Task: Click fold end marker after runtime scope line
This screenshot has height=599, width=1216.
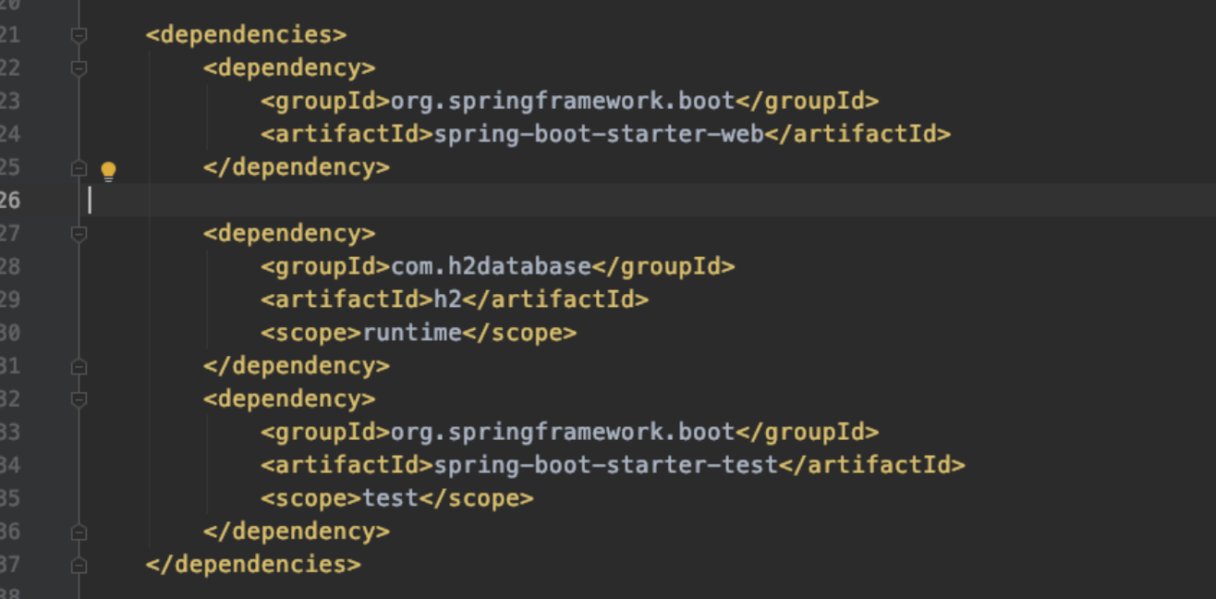Action: point(79,367)
